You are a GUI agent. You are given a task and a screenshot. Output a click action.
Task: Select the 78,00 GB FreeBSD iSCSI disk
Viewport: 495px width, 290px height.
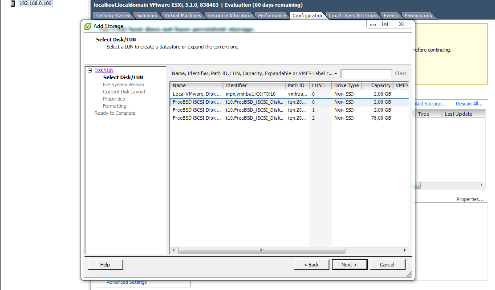[x=289, y=118]
